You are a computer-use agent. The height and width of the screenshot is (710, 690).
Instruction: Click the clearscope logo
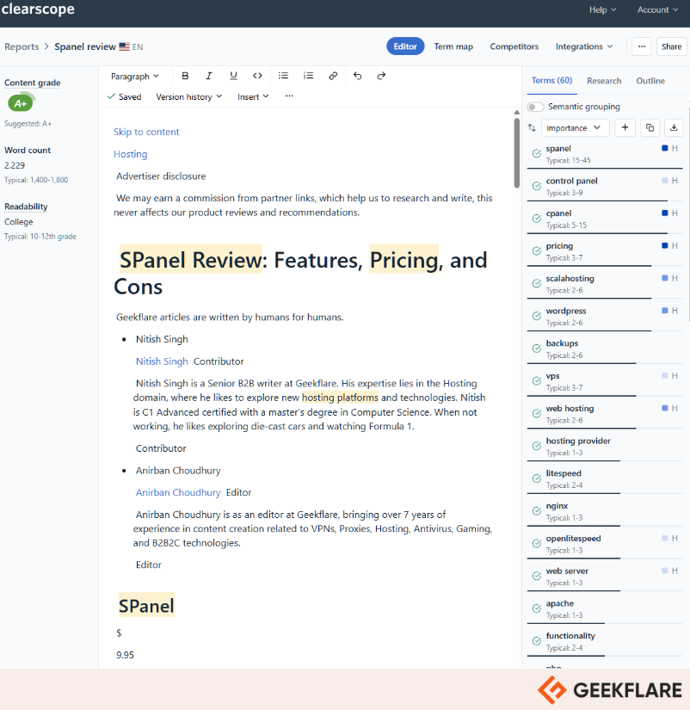[x=38, y=9]
